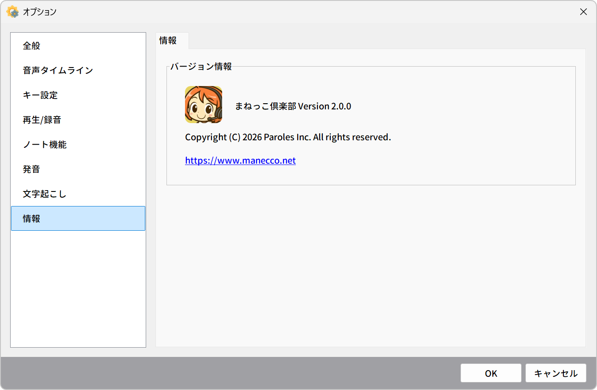Select 再生/録音 in the options list

click(78, 120)
